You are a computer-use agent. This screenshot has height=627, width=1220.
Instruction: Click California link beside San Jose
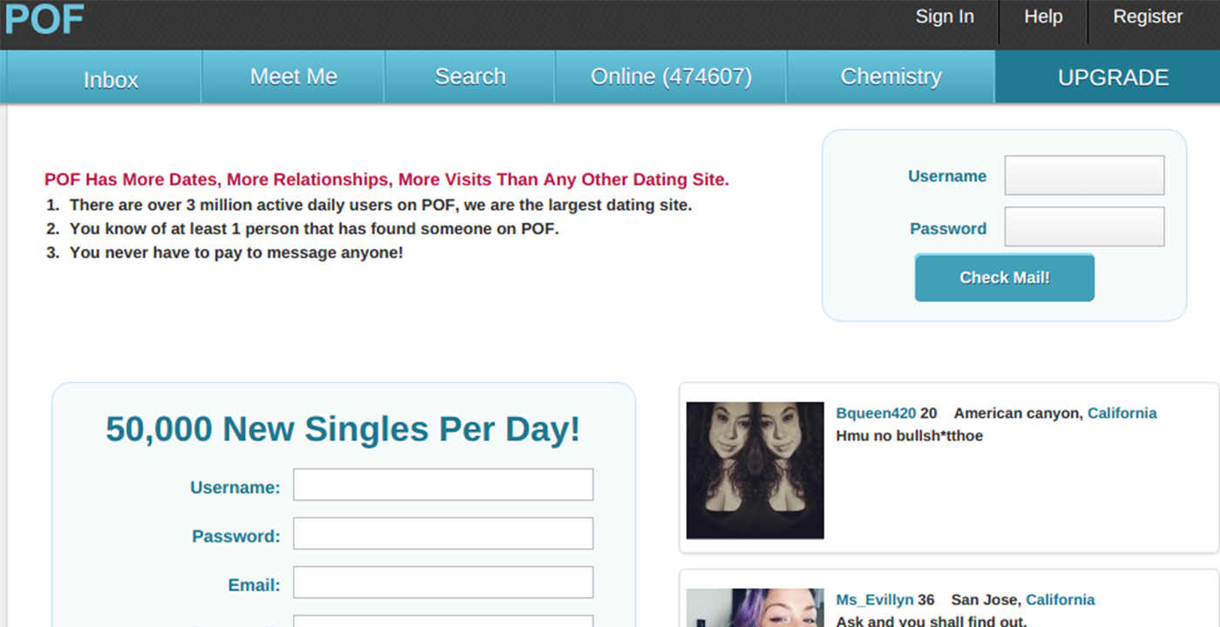pyautogui.click(x=1060, y=600)
